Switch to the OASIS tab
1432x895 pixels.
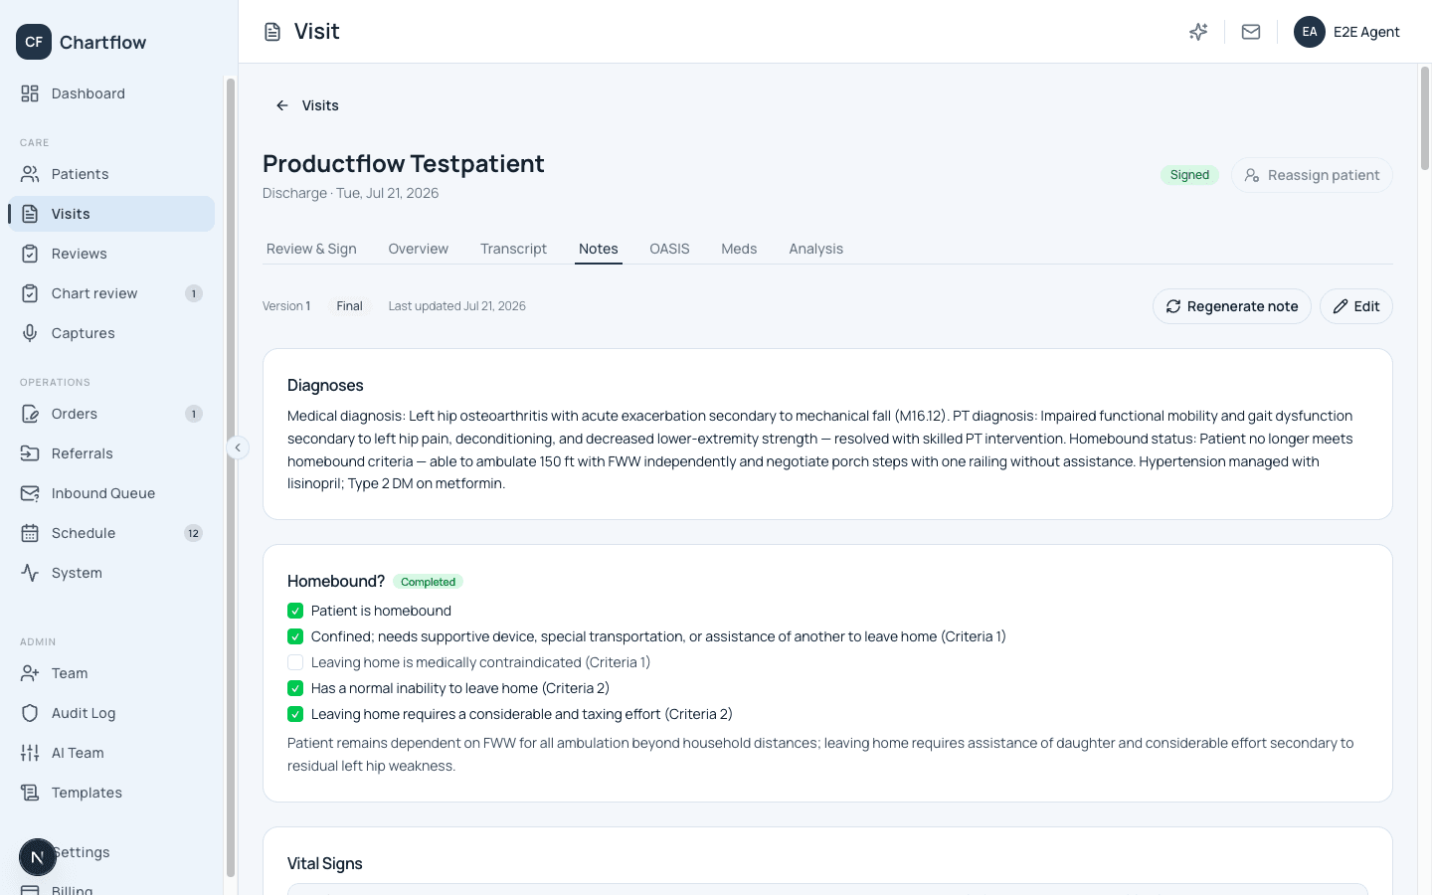(669, 249)
